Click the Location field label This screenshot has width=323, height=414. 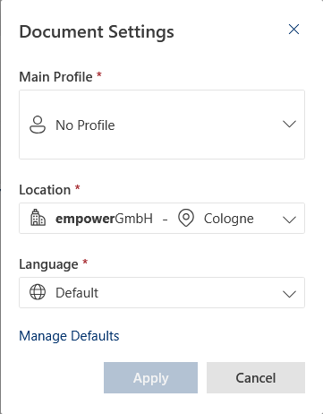click(x=45, y=190)
